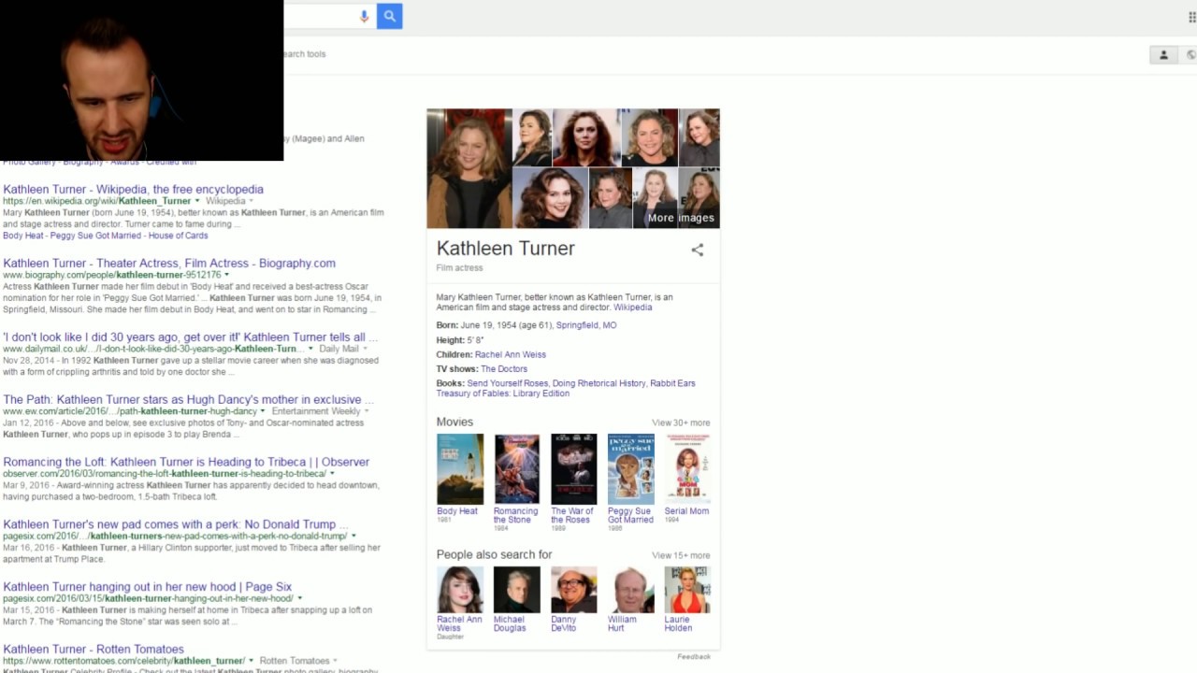Click View 30+ more for Movies
The width and height of the screenshot is (1197, 673).
point(681,422)
